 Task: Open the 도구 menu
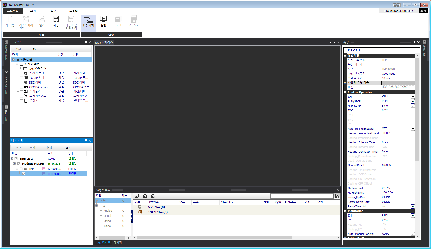coord(53,11)
